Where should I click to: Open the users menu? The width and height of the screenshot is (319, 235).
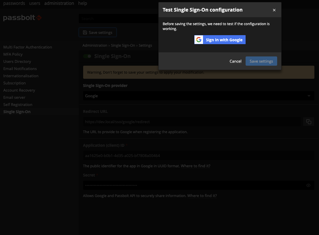coord(35,3)
